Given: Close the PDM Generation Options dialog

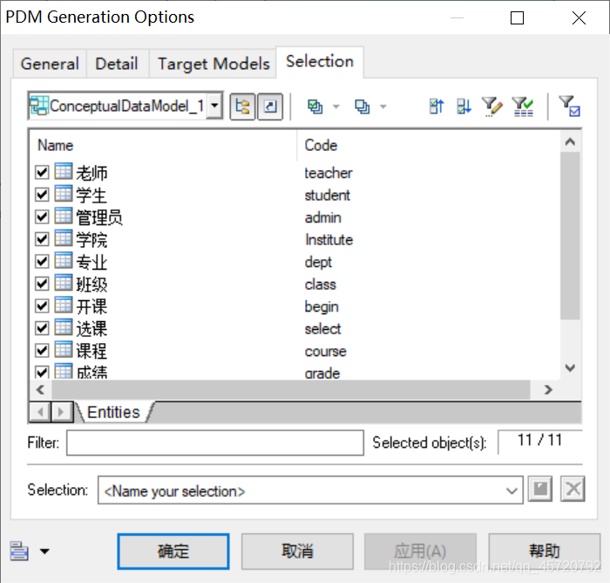Looking at the screenshot, I should [579, 18].
